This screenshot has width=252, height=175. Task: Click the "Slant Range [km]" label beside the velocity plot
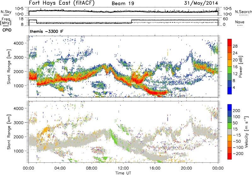coord(9,132)
